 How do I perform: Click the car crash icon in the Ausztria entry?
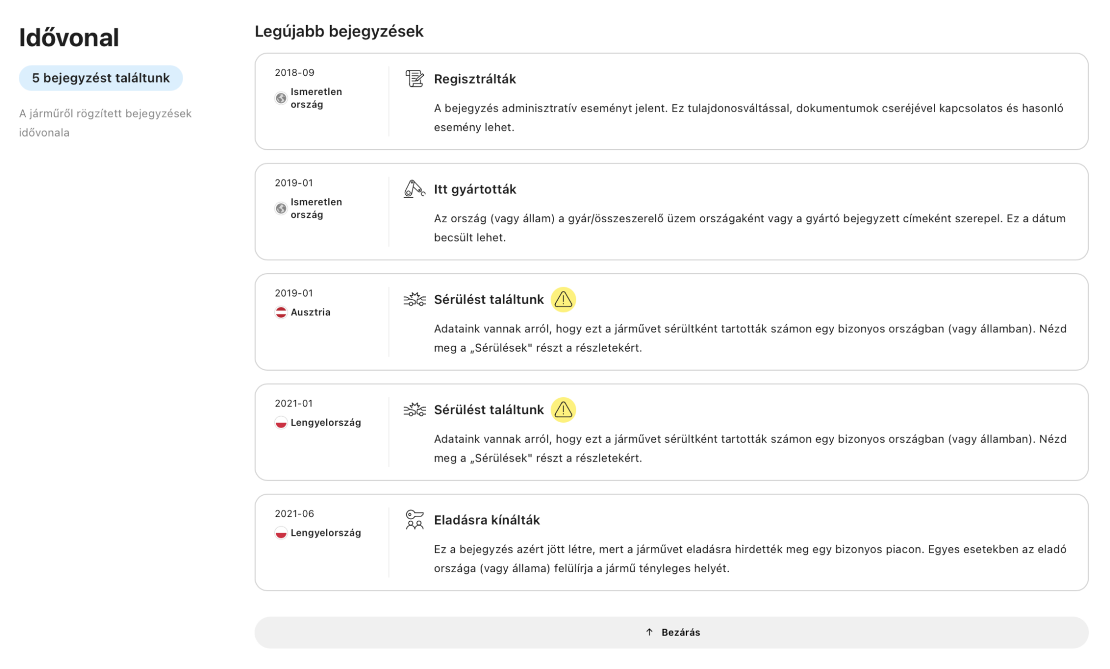414,299
